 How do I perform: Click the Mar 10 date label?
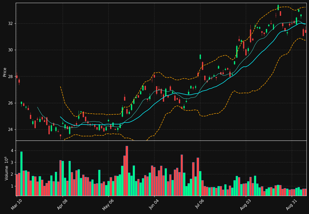pos(16,204)
